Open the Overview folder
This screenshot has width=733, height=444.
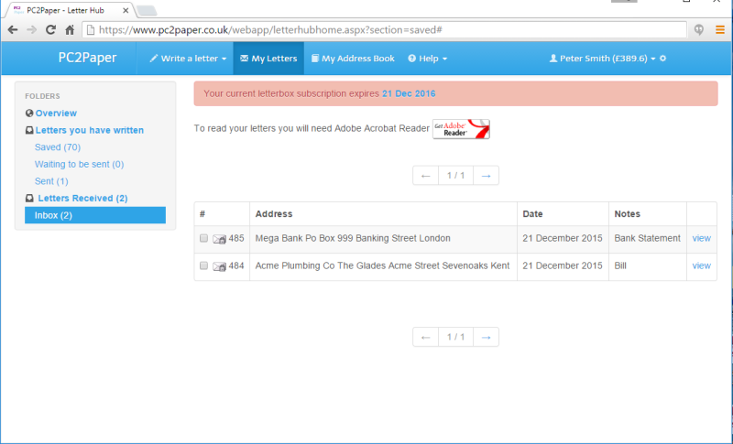(x=56, y=113)
